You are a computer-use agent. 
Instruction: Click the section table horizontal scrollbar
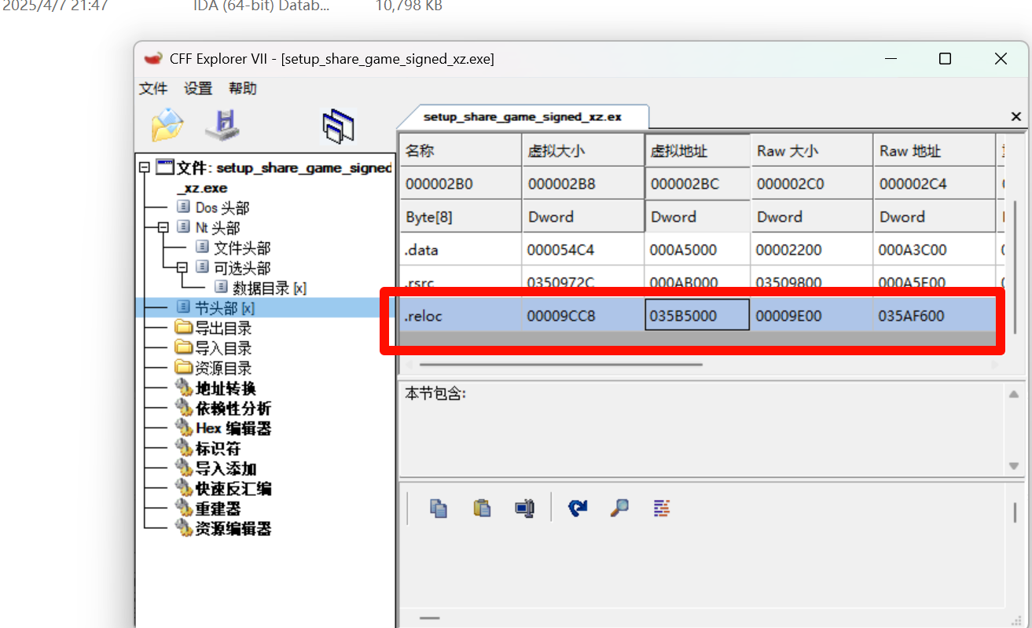tap(561, 364)
